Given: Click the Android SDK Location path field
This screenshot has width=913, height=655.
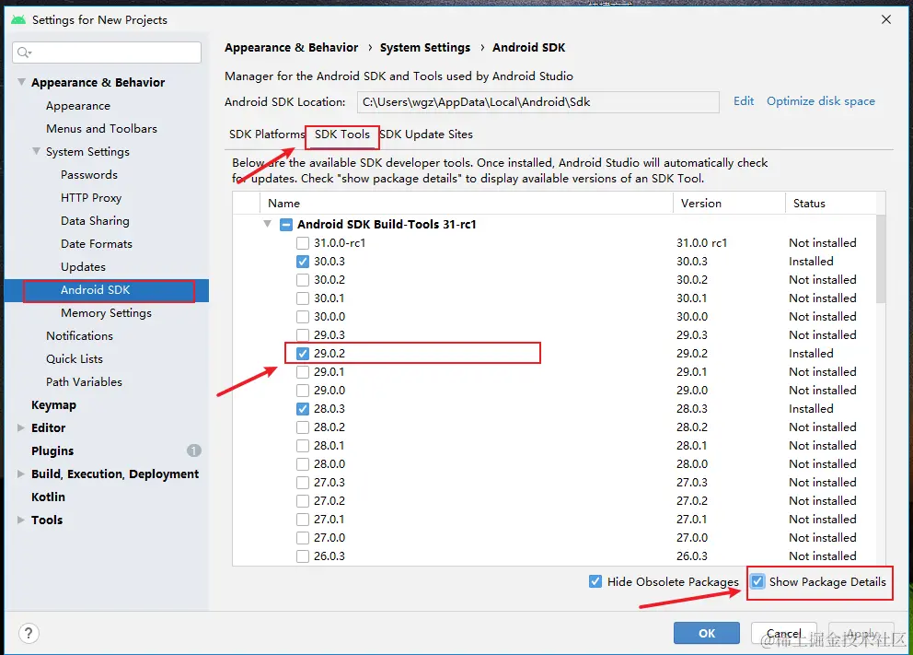Looking at the screenshot, I should click(538, 102).
